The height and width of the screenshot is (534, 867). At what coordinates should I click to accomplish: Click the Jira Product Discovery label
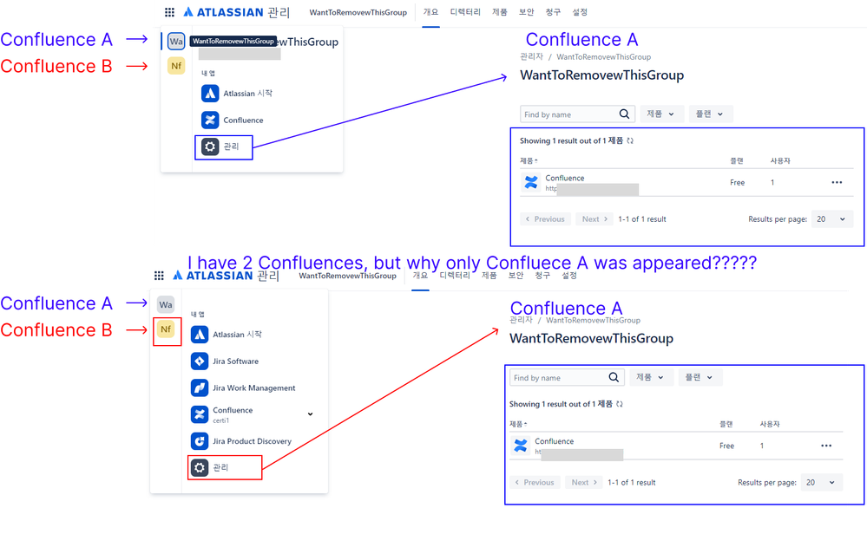click(253, 441)
